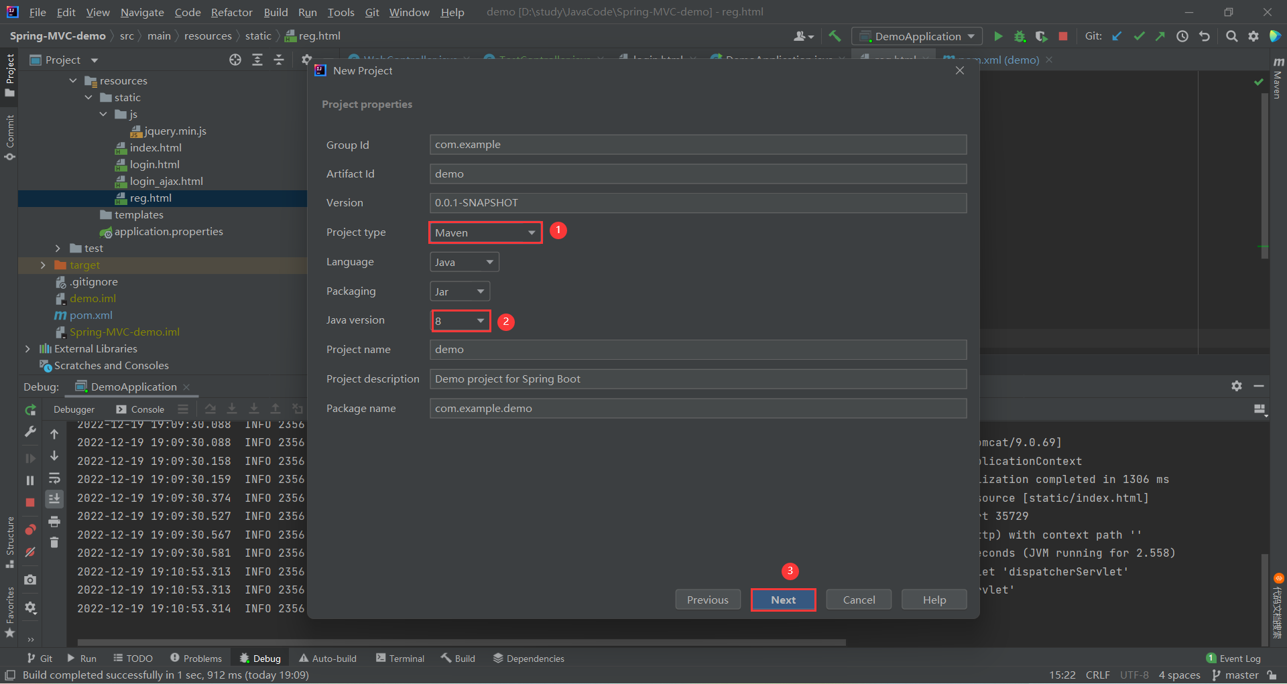
Task: Click Debug panel settings gear icon
Action: click(x=1237, y=386)
